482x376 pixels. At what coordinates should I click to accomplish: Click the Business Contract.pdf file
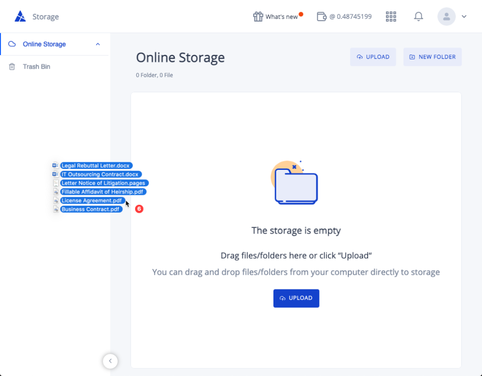[x=91, y=209]
